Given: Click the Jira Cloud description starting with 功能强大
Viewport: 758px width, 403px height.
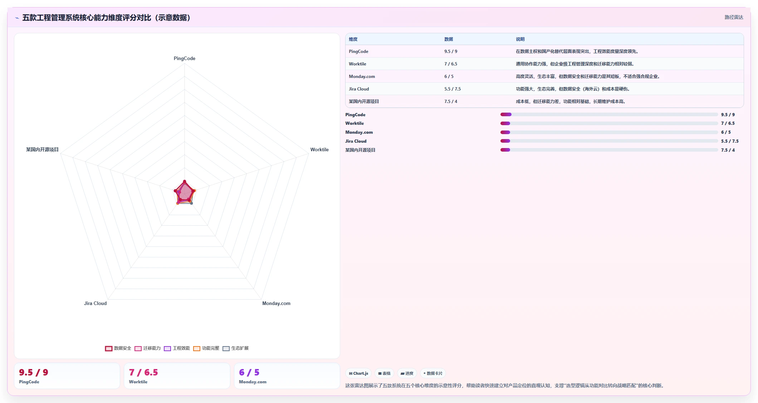Looking at the screenshot, I should pos(573,89).
